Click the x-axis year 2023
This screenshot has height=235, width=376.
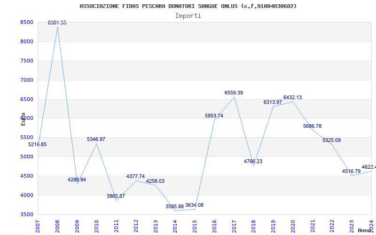click(352, 227)
